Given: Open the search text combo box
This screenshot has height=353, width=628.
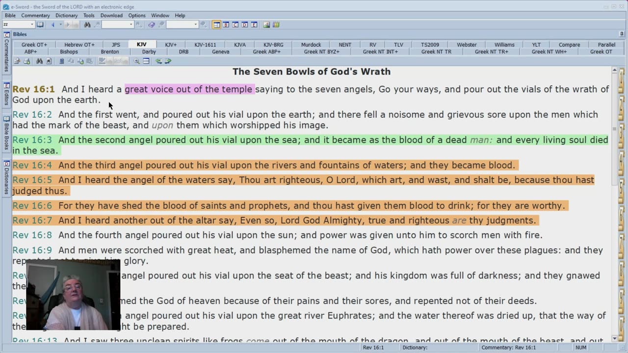Looking at the screenshot, I should [x=117, y=25].
